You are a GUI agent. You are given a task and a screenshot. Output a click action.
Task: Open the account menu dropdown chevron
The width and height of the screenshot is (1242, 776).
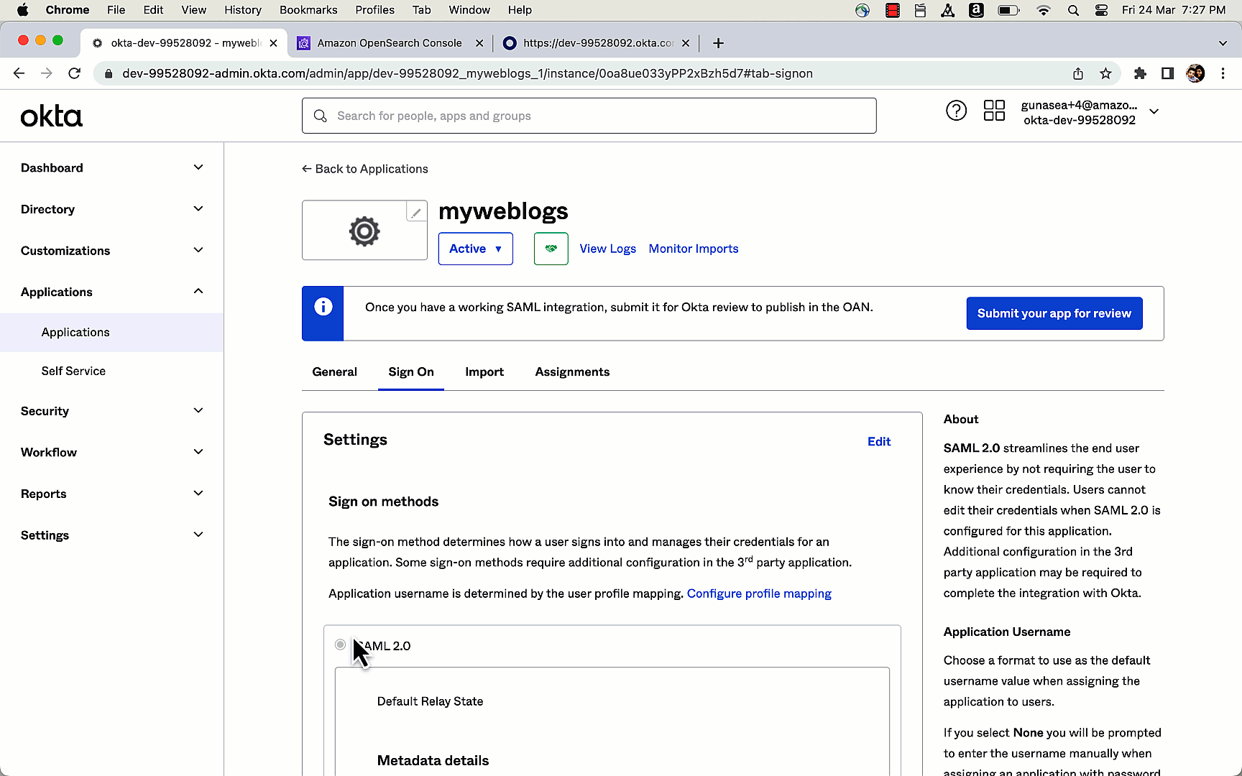coord(1154,111)
